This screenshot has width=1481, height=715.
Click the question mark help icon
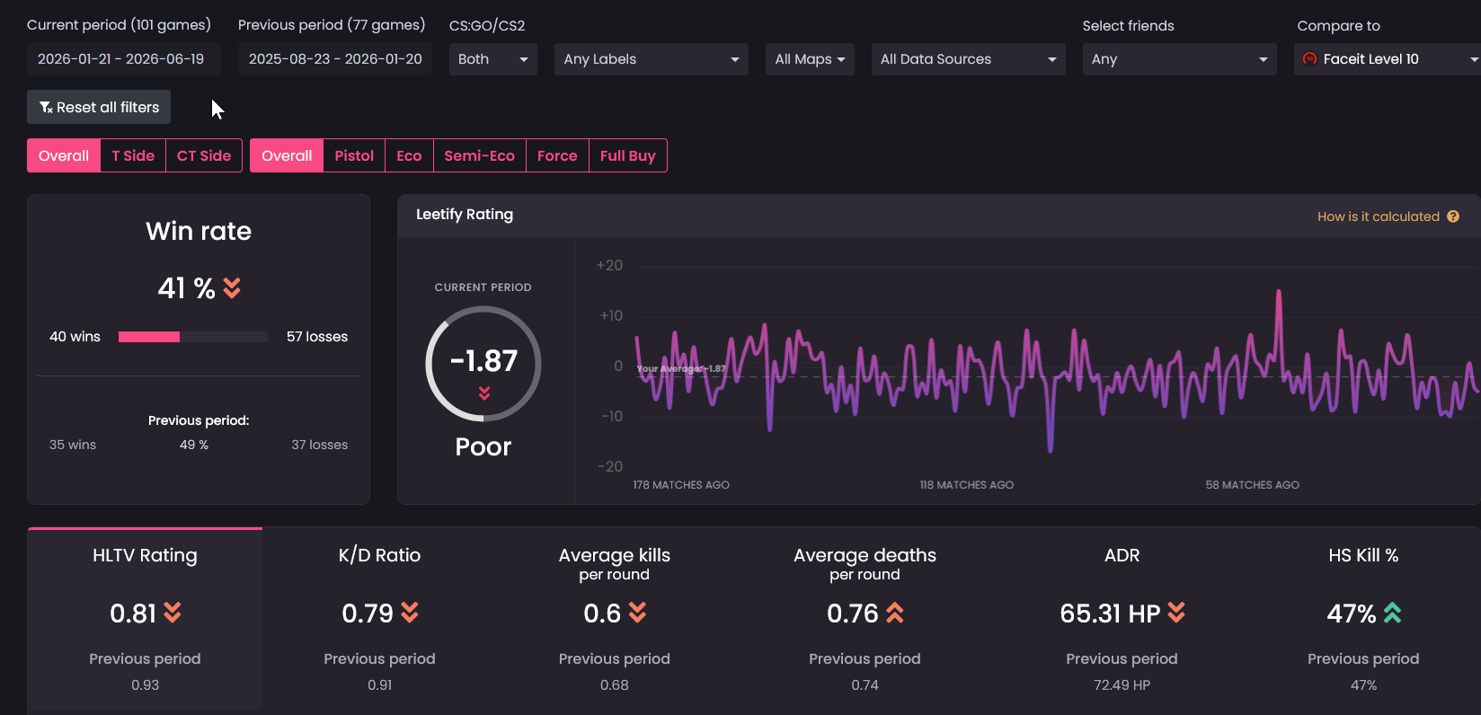1453,216
